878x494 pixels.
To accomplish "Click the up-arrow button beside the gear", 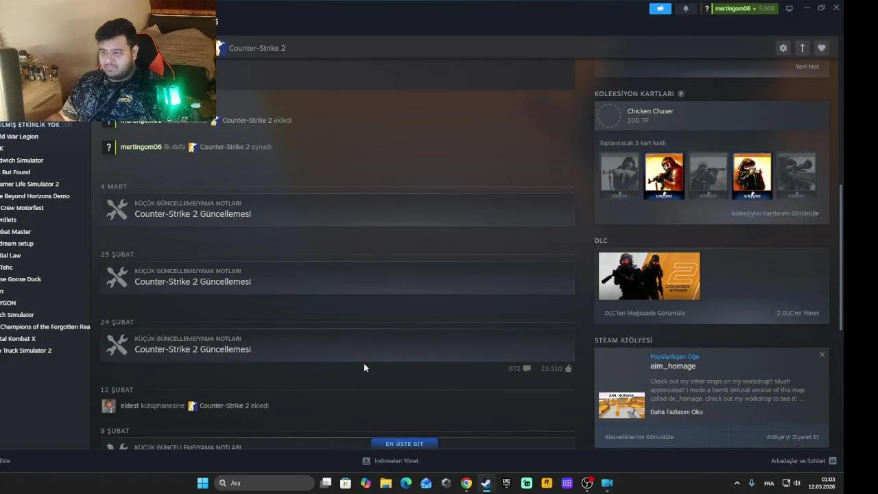I will pos(802,48).
